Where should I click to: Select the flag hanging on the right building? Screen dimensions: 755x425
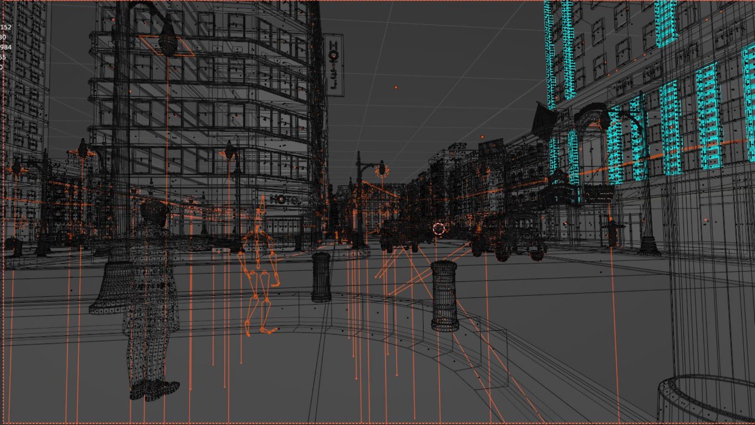click(544, 120)
